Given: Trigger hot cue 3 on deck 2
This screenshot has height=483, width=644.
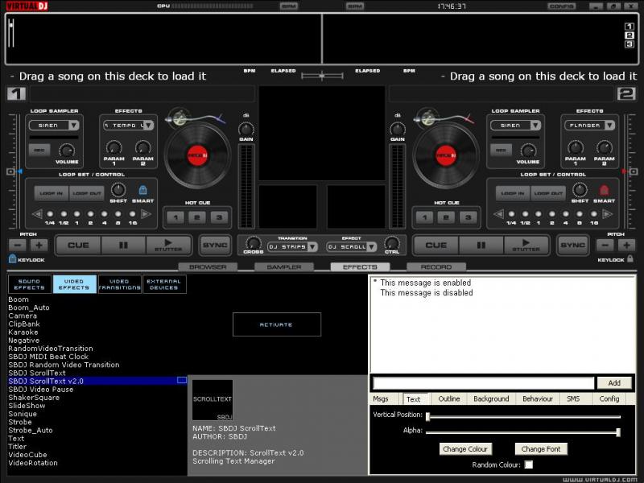Looking at the screenshot, I should coord(469,217).
